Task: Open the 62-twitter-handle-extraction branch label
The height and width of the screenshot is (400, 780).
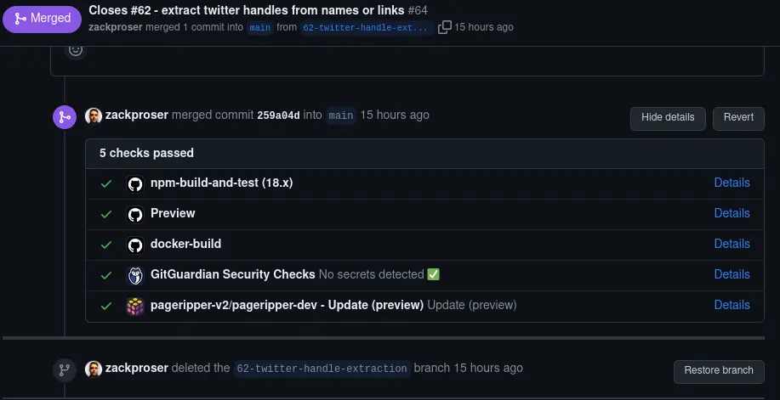Action: (x=322, y=369)
